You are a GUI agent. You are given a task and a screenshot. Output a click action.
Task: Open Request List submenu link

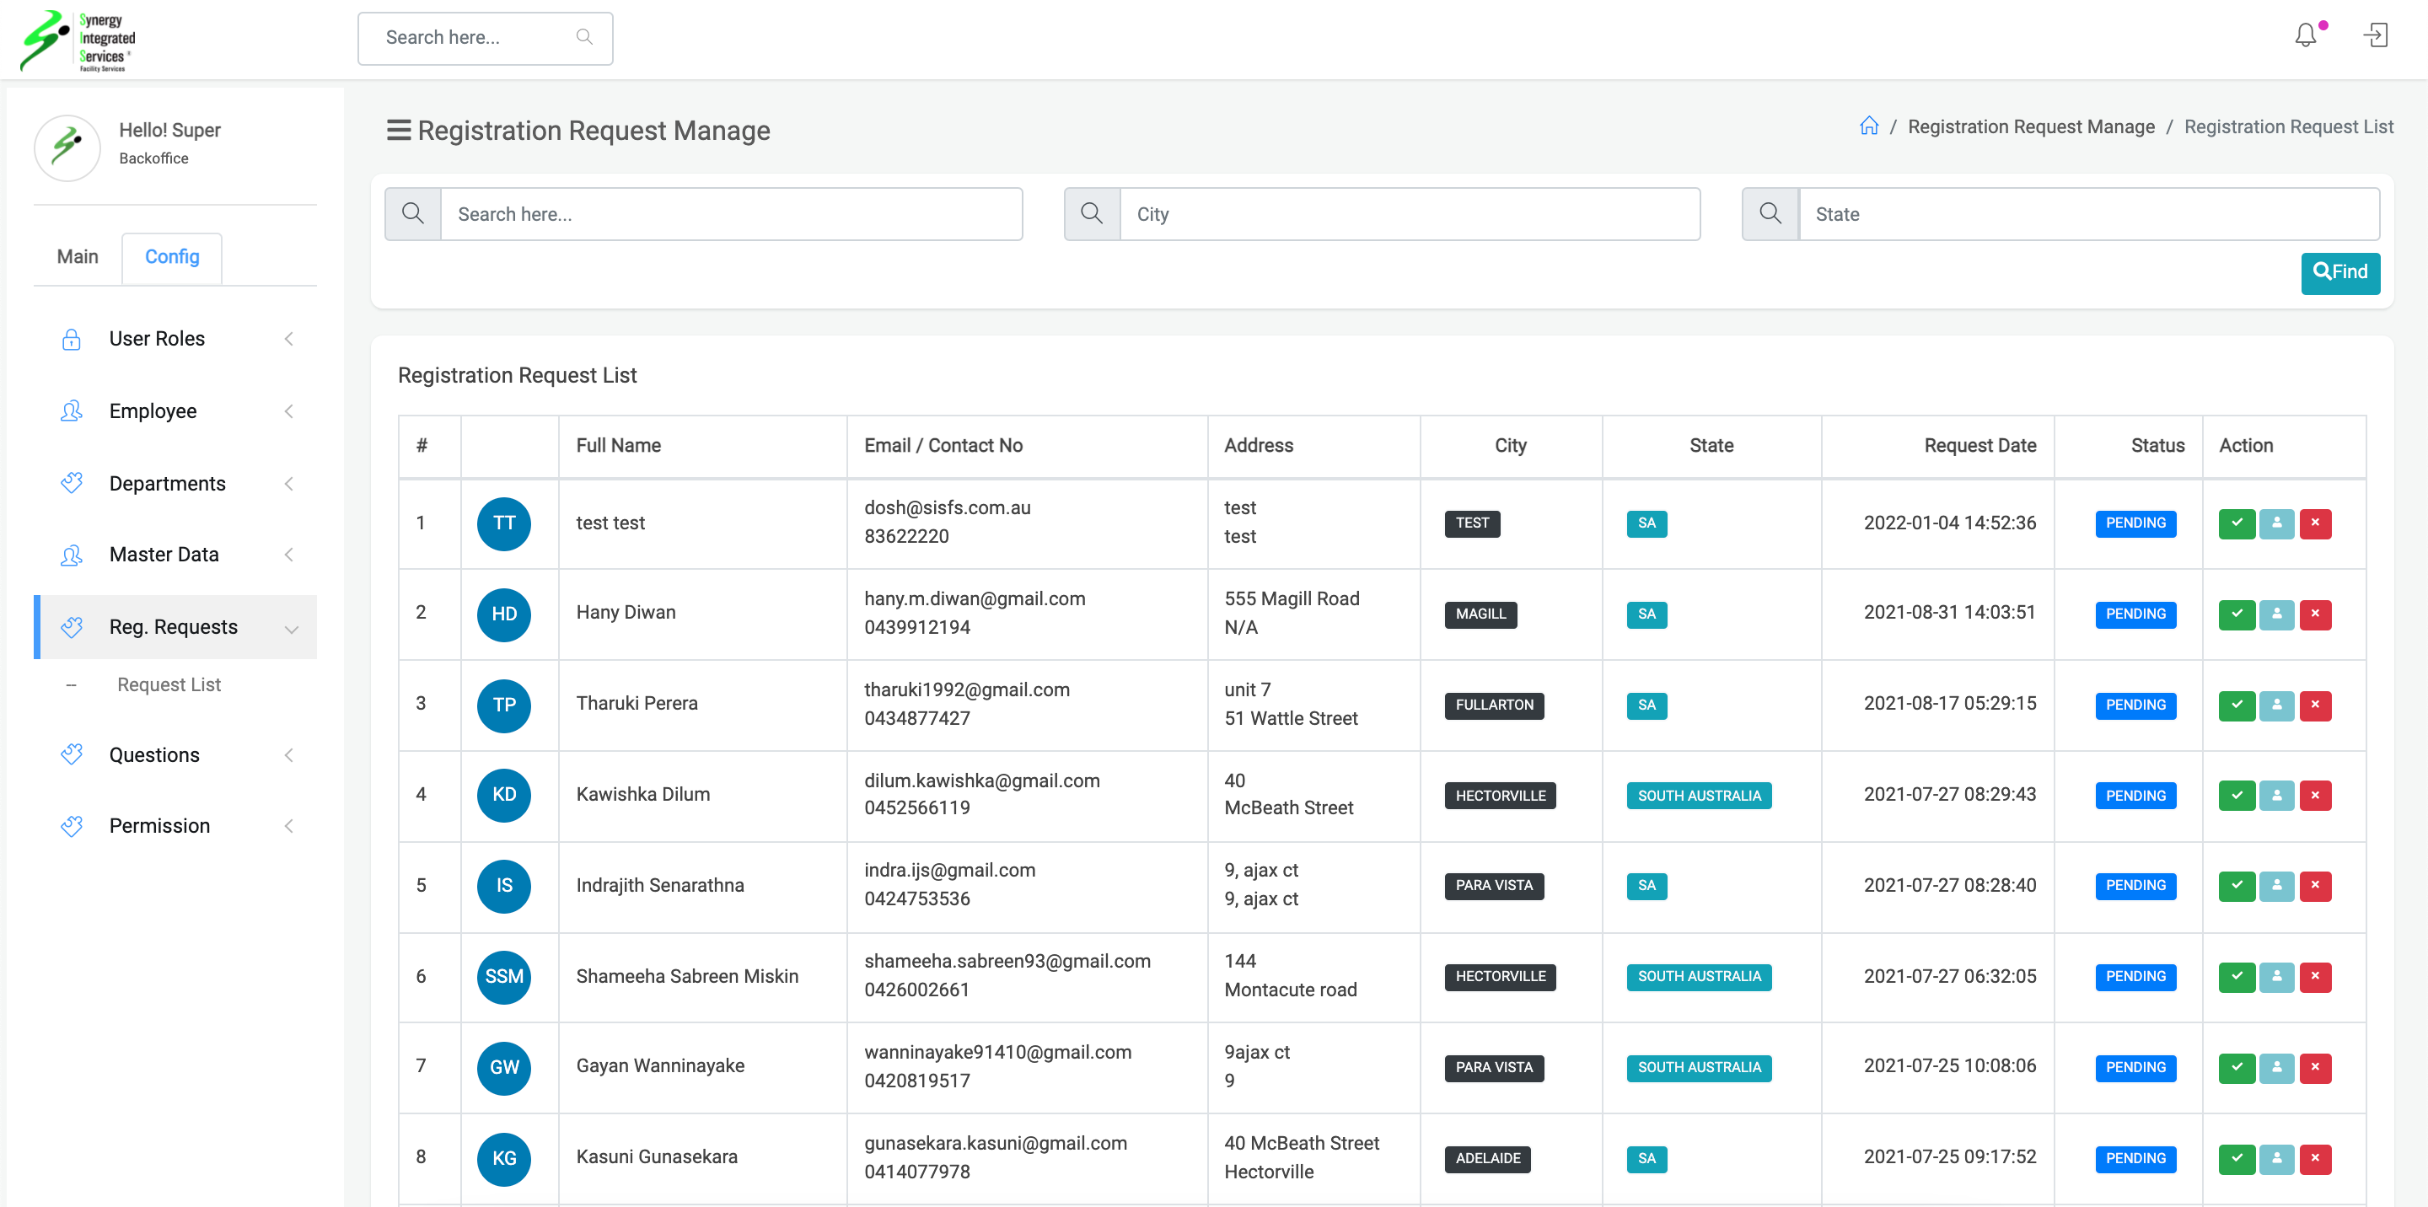[x=169, y=685]
